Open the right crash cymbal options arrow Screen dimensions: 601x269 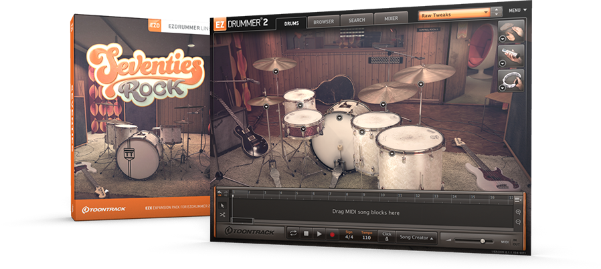pos(420,83)
